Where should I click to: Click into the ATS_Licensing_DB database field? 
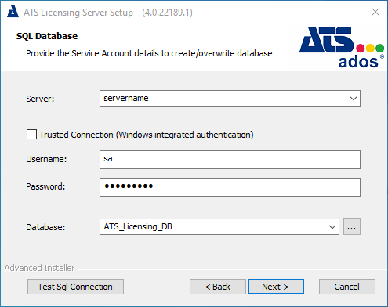(x=213, y=227)
